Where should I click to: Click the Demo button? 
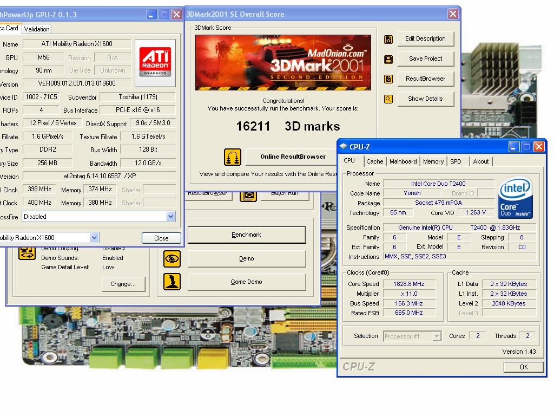(246, 258)
